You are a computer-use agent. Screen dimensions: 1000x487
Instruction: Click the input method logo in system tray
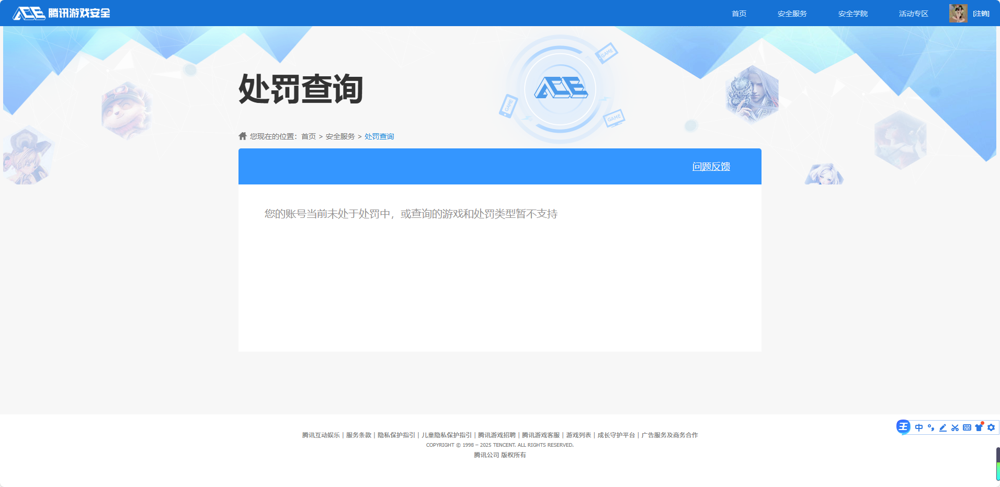[x=904, y=427]
